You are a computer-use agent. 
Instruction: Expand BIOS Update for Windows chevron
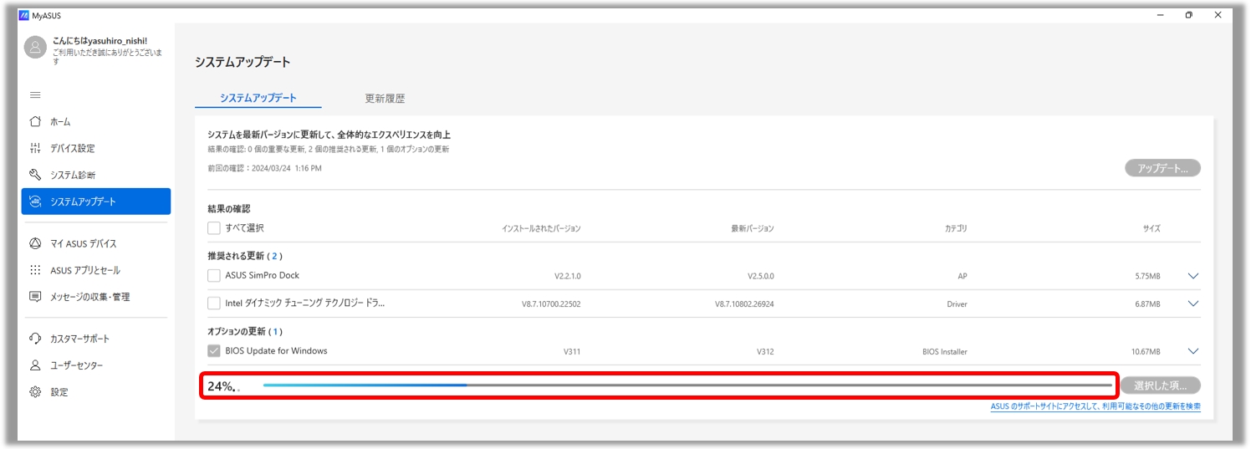(1193, 351)
